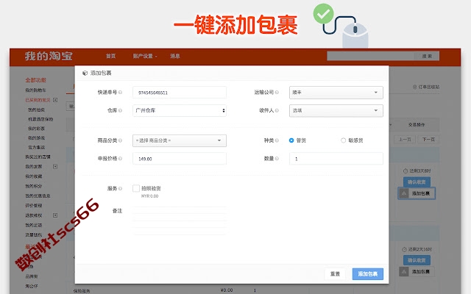Click the second 确认收货 button
The width and height of the screenshot is (471, 294).
[x=417, y=260]
